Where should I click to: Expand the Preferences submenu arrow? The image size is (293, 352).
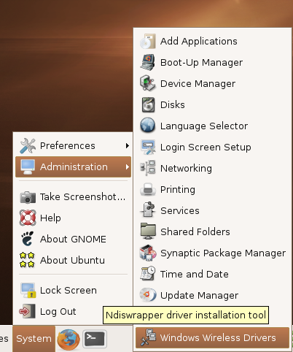click(x=128, y=146)
